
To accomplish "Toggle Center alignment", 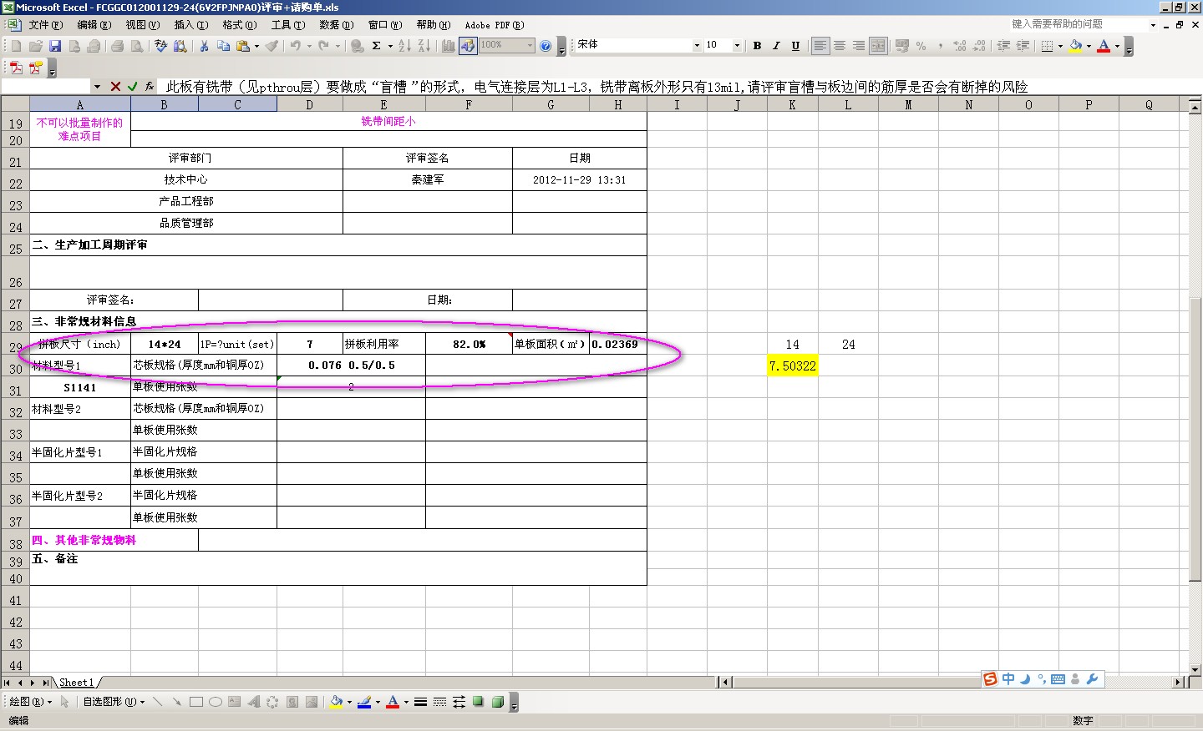I will [x=840, y=46].
